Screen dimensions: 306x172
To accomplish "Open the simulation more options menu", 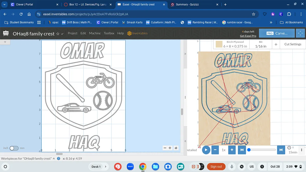I will 302,150.
